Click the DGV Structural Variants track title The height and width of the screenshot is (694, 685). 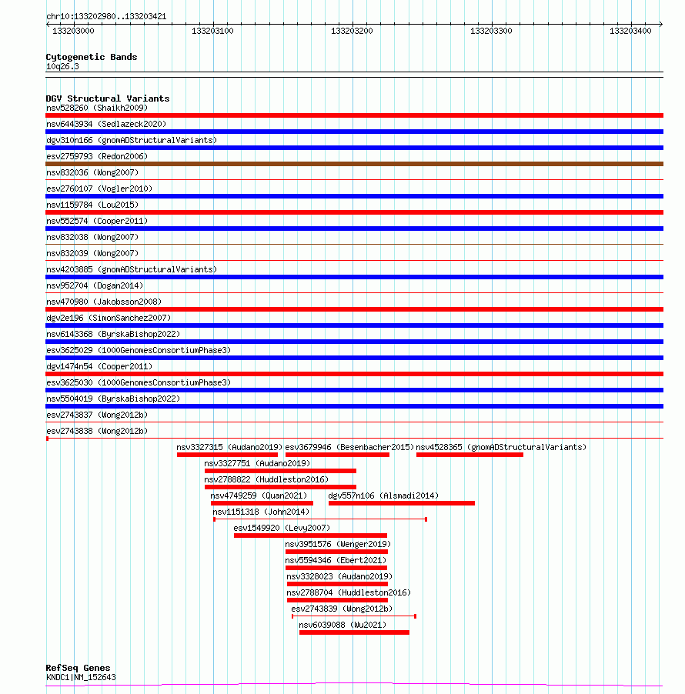click(108, 98)
